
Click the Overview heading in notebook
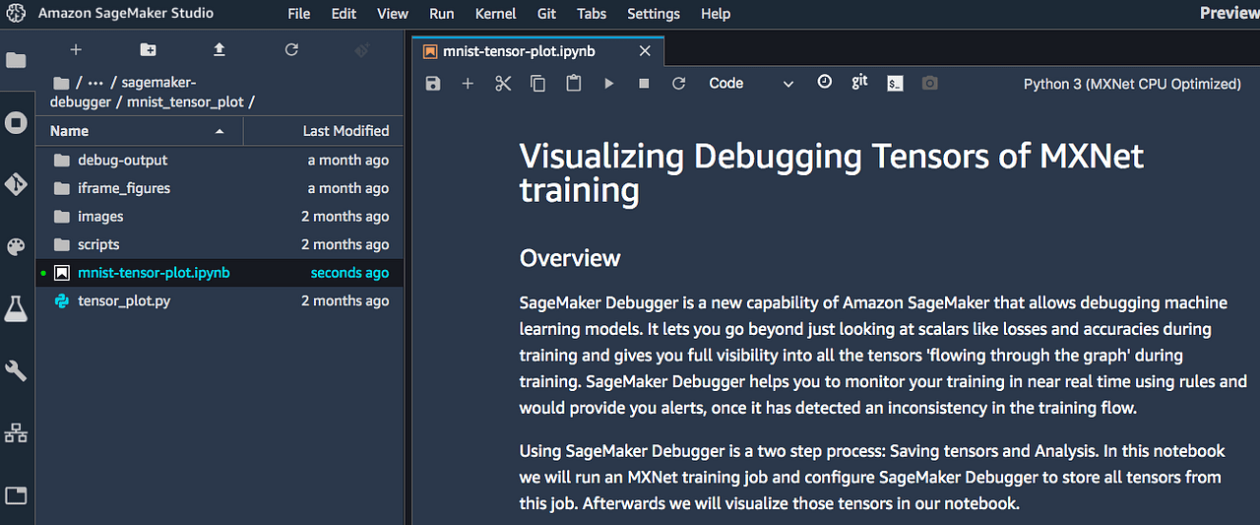570,258
